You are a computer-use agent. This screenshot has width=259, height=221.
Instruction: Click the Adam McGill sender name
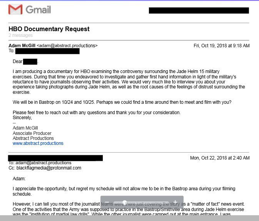pyautogui.click(x=22, y=46)
